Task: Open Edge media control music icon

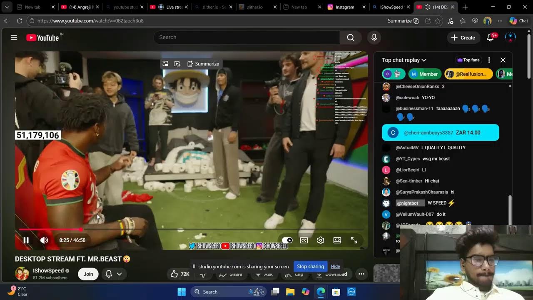Action: pos(450,21)
